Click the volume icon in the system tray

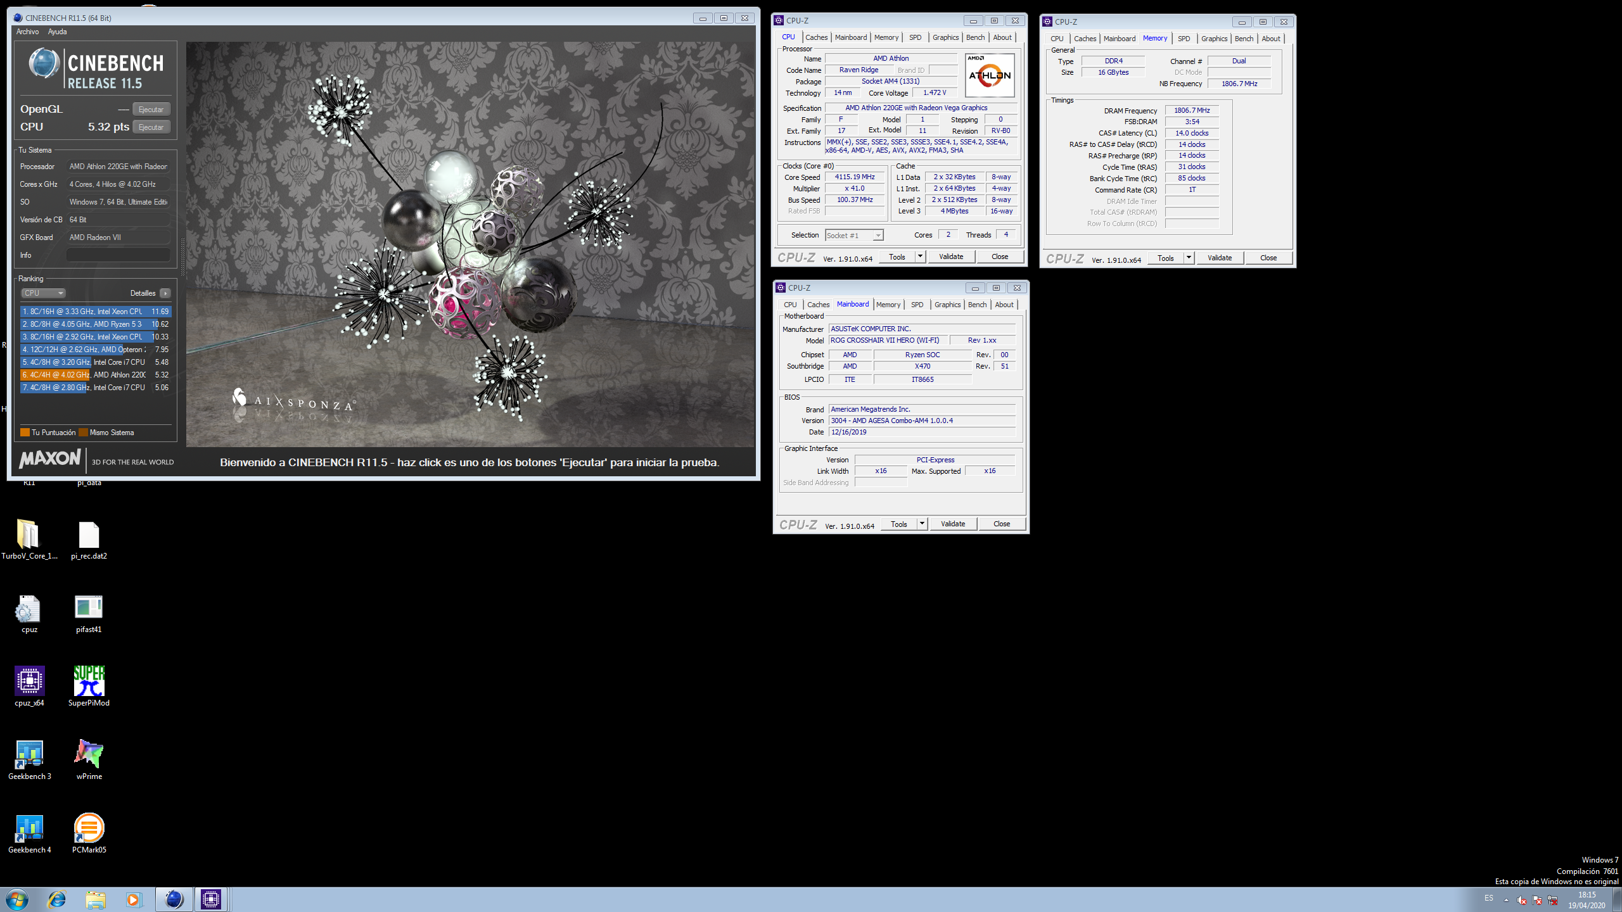tap(1521, 900)
